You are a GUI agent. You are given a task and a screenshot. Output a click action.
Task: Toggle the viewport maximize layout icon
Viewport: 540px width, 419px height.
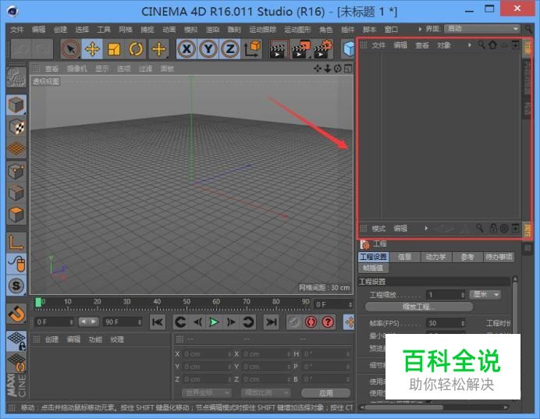point(348,69)
